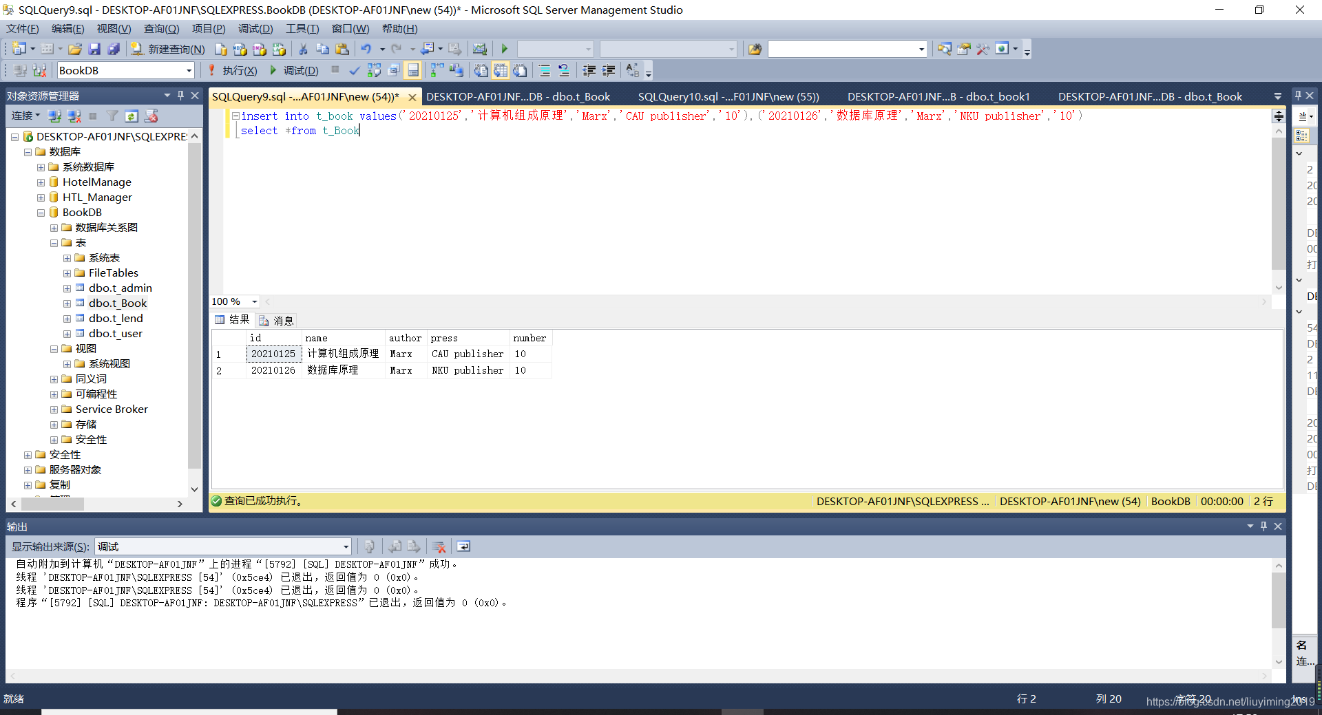This screenshot has width=1322, height=715.
Task: Click the Database Engine Query icon
Action: pyautogui.click(x=221, y=49)
